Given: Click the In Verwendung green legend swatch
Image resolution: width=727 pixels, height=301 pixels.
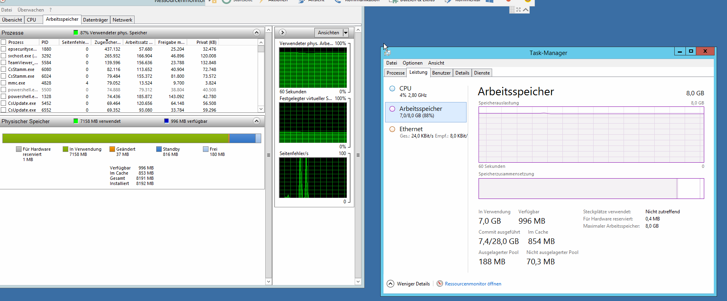Looking at the screenshot, I should pyautogui.click(x=65, y=149).
